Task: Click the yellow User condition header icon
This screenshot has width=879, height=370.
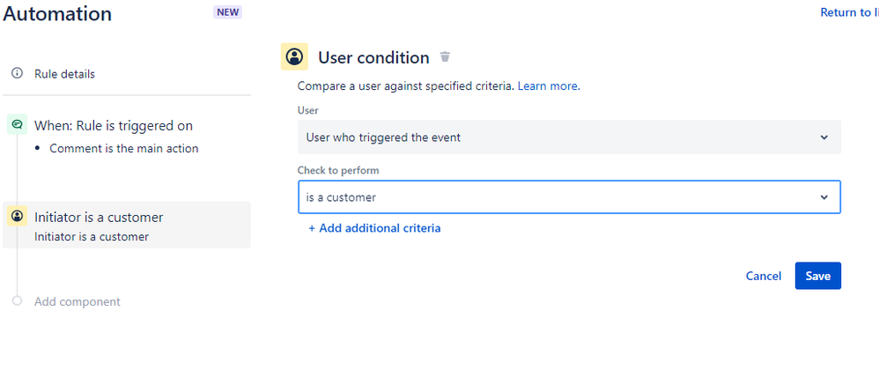Action: tap(294, 56)
